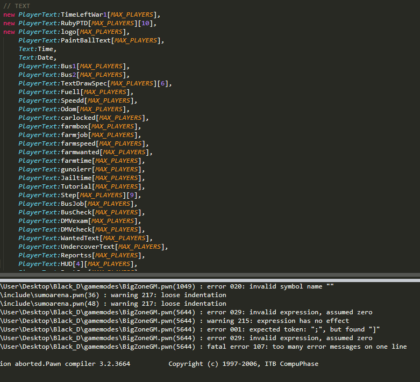Screen dimensions: 420x382
Task: Click the gunoierr variable declaration
Action: (82, 169)
